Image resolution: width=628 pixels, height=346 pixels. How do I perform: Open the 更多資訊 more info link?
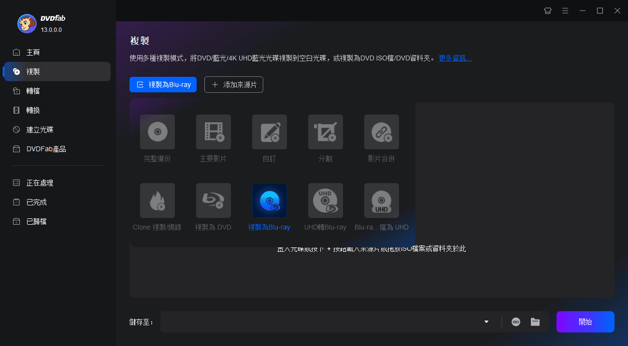(455, 58)
